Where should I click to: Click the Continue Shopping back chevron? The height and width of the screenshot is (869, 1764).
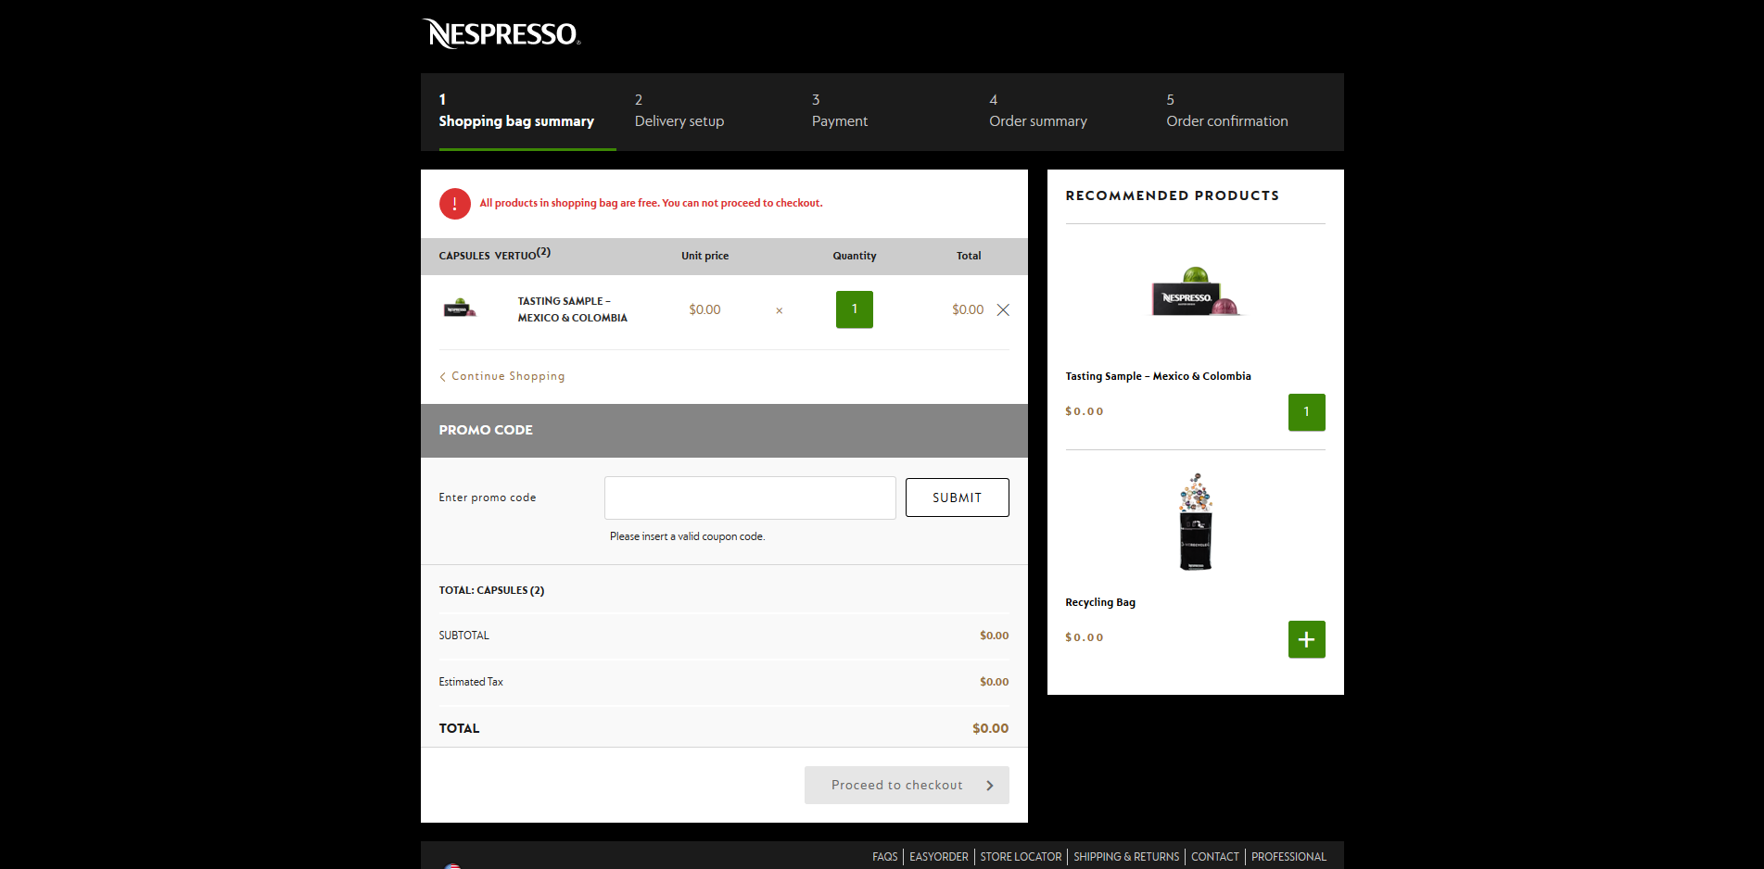pos(442,377)
